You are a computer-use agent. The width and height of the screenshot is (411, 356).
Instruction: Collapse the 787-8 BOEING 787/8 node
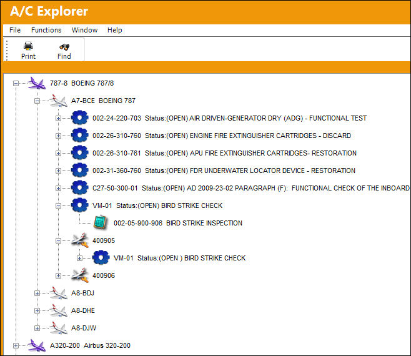pyautogui.click(x=16, y=83)
